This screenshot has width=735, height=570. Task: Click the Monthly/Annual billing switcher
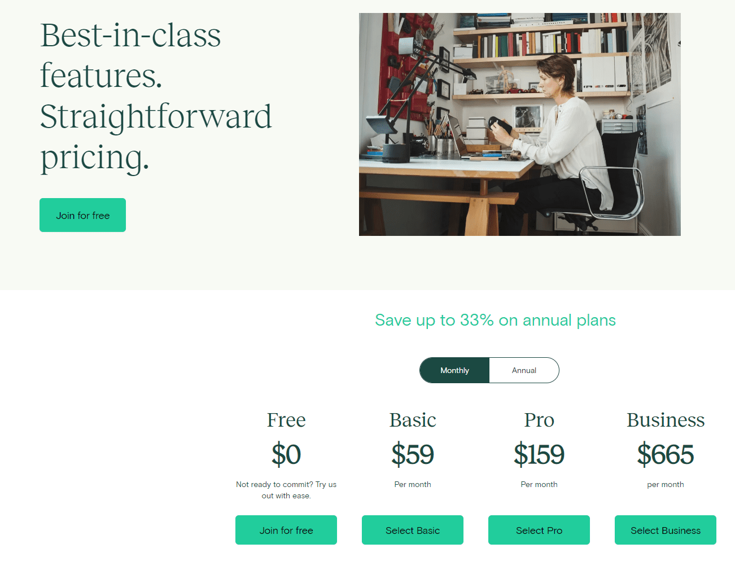click(x=489, y=370)
